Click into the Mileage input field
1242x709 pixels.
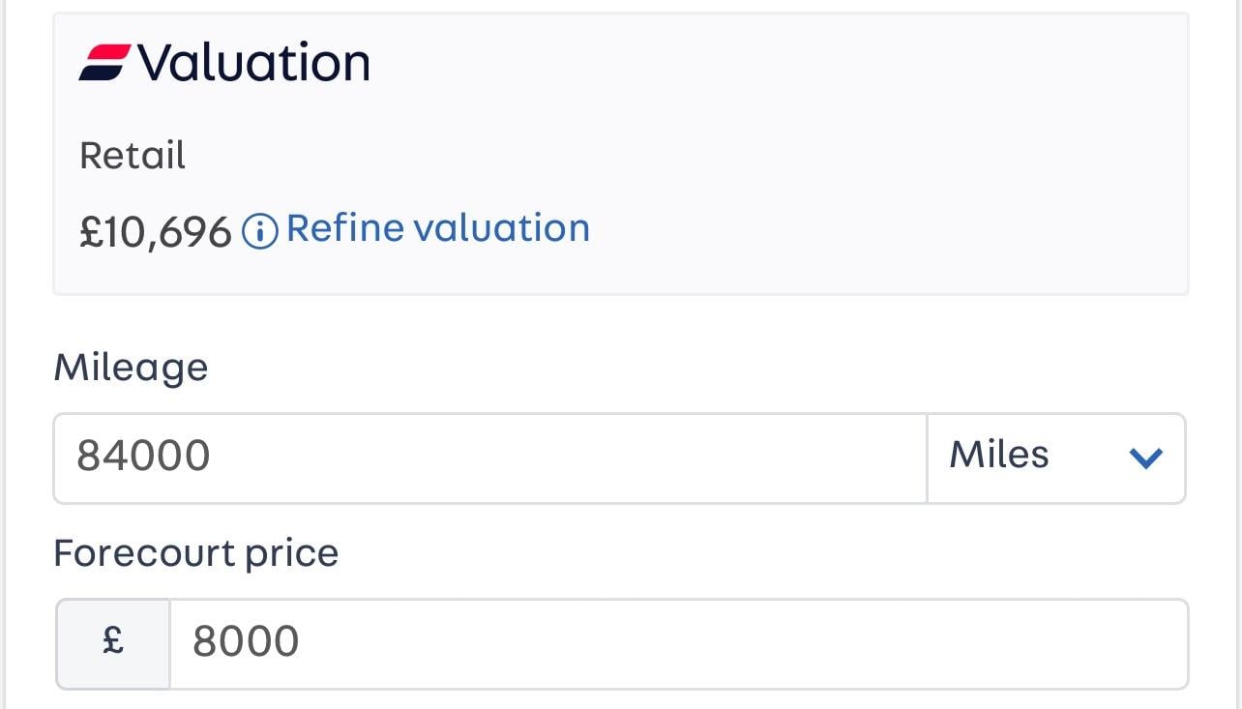click(490, 458)
